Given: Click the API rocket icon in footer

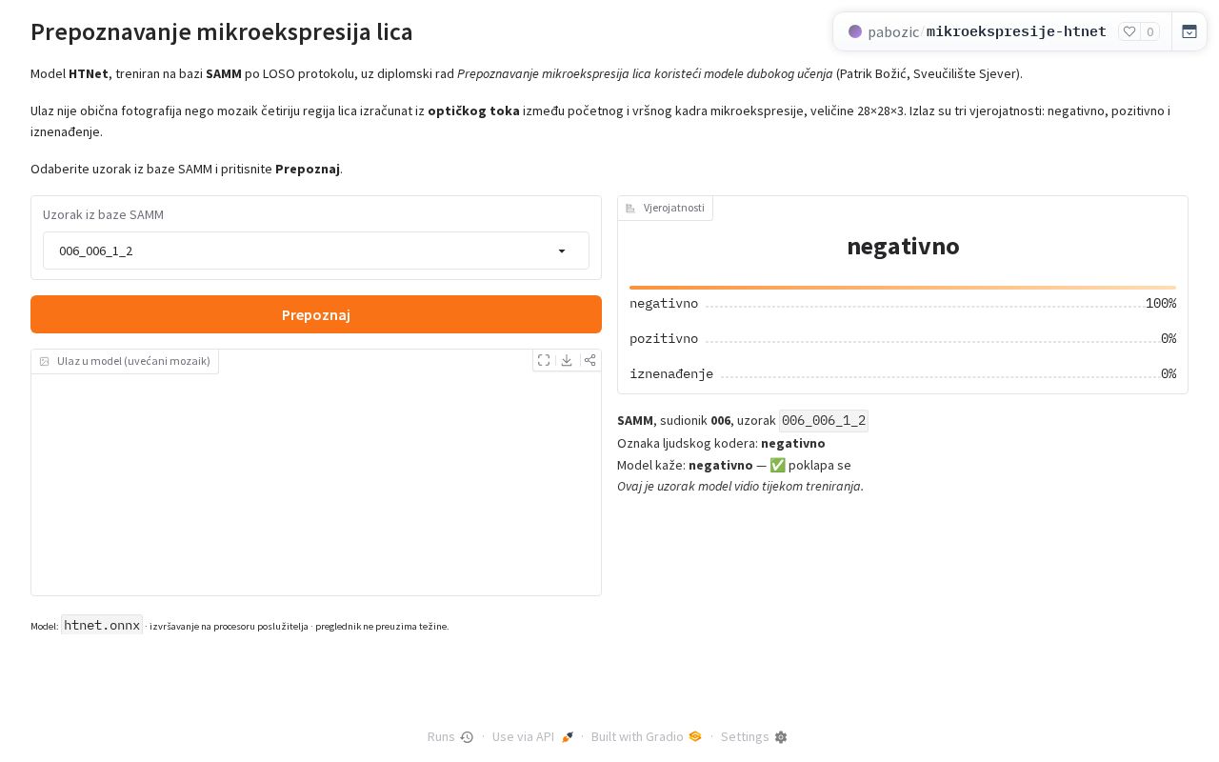Looking at the screenshot, I should point(568,737).
